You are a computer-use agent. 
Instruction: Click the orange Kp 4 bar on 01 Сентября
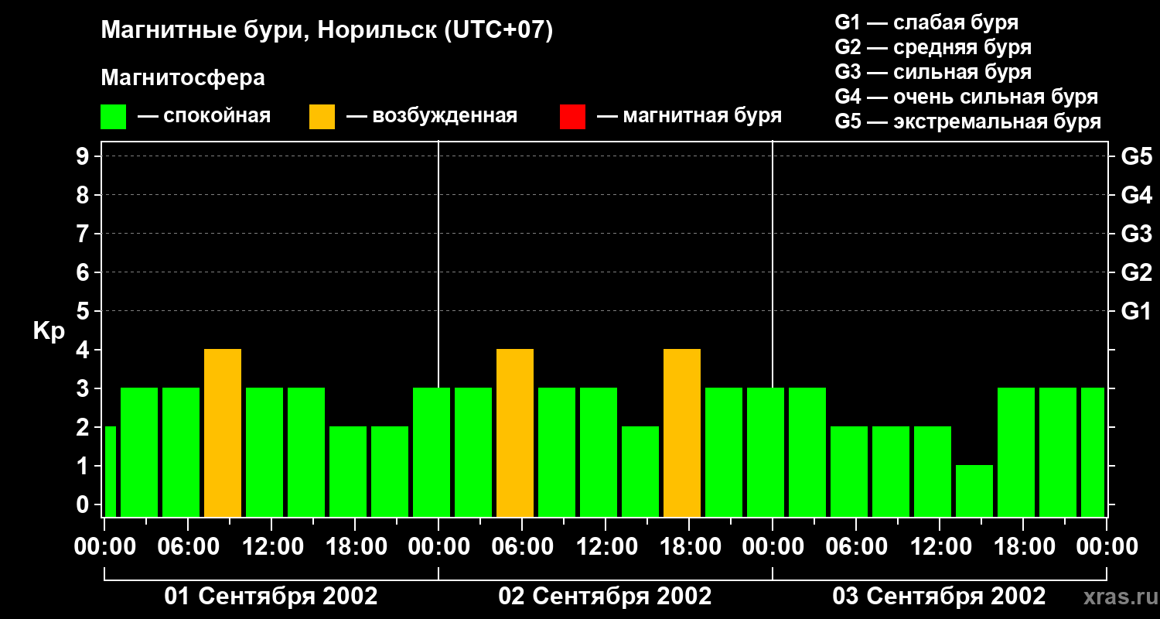223,433
